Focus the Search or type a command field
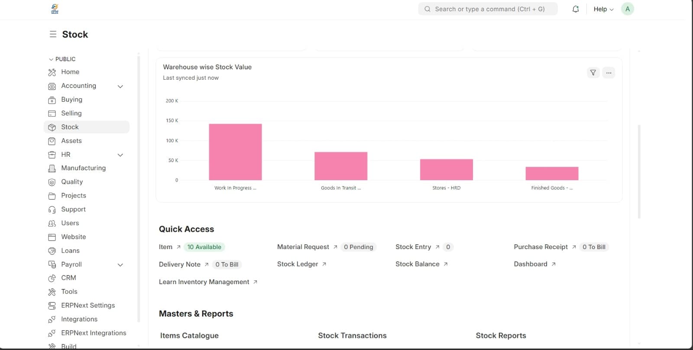Screen dimensions: 693x350 pyautogui.click(x=488, y=9)
